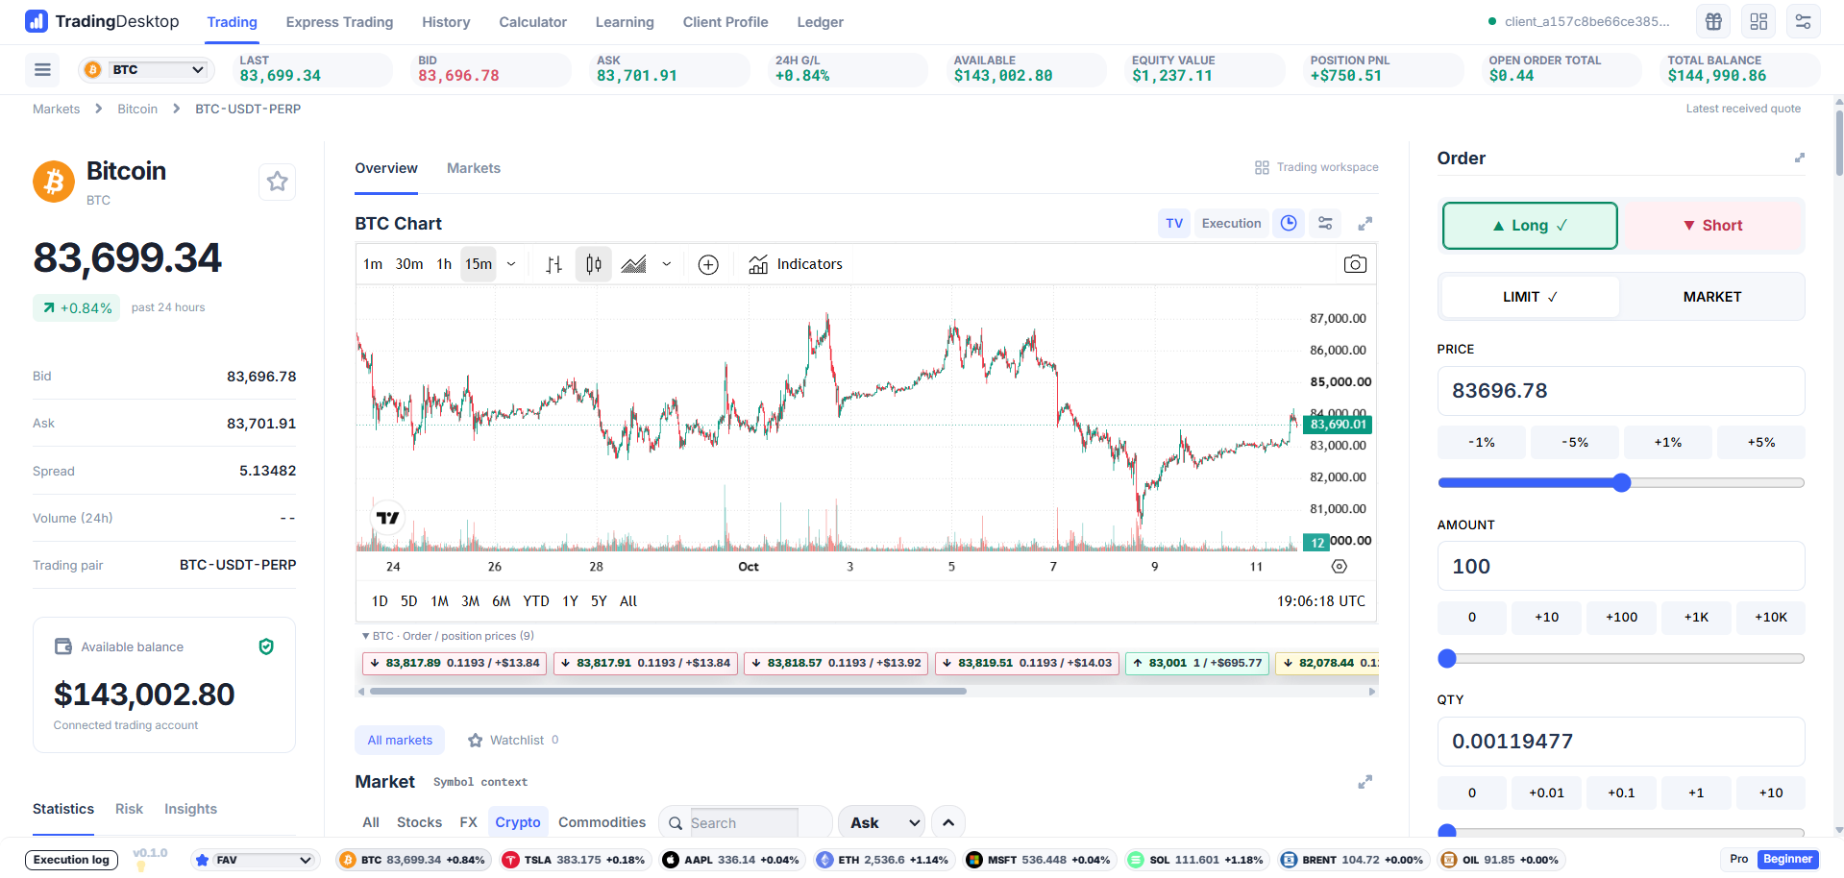Switch order type to LIMIT
Screen dimensions: 1844x878
click(x=1530, y=297)
